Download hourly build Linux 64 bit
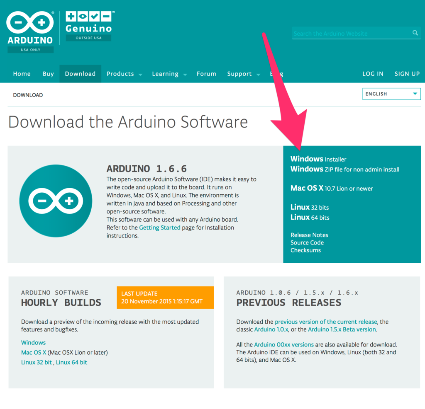 71,362
